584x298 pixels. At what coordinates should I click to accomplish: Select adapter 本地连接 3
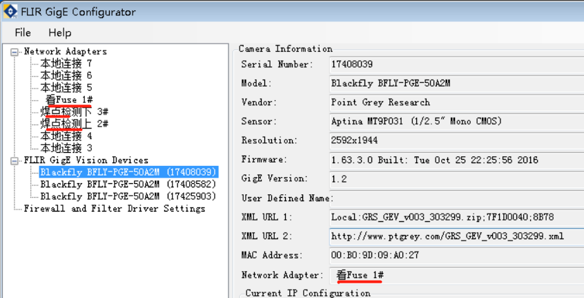click(x=66, y=148)
